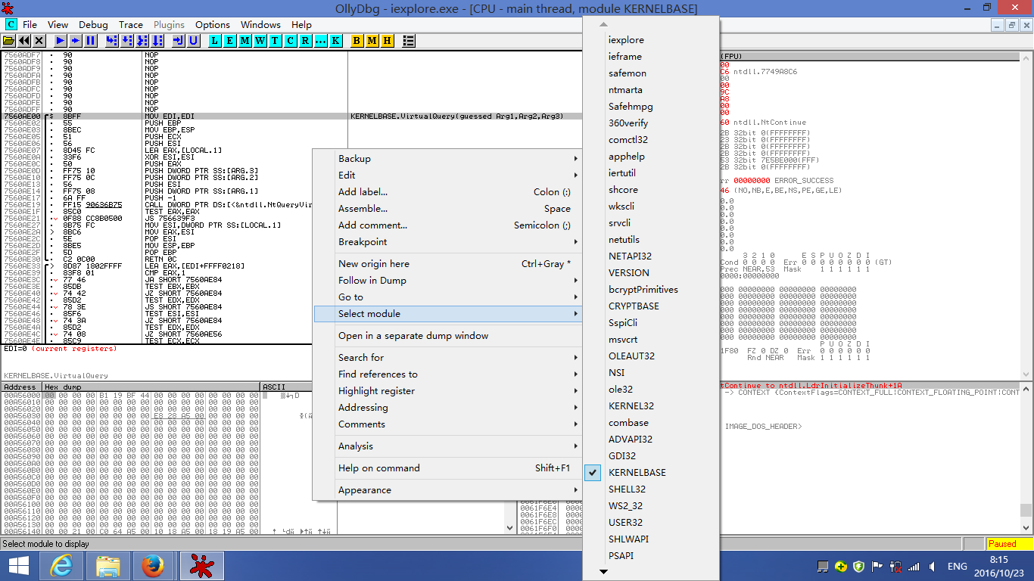Click the Close program X toolbar icon
1034x581 pixels.
(39, 40)
